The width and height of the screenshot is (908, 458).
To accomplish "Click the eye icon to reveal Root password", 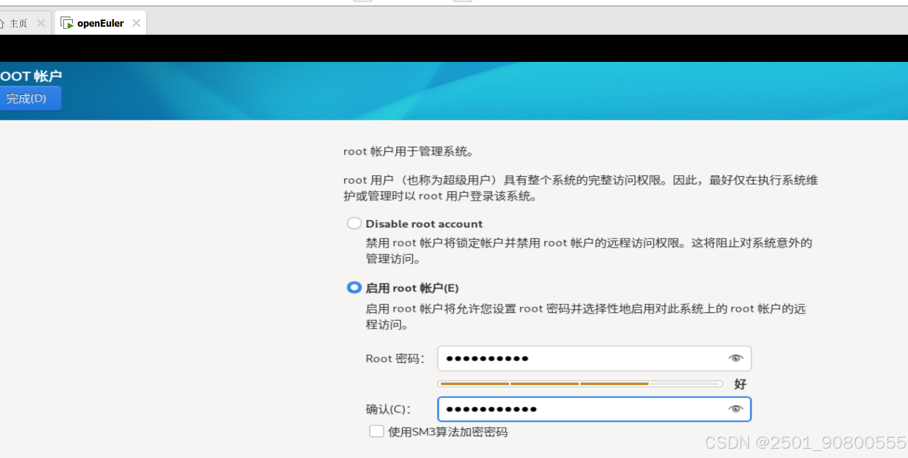I will click(x=735, y=358).
